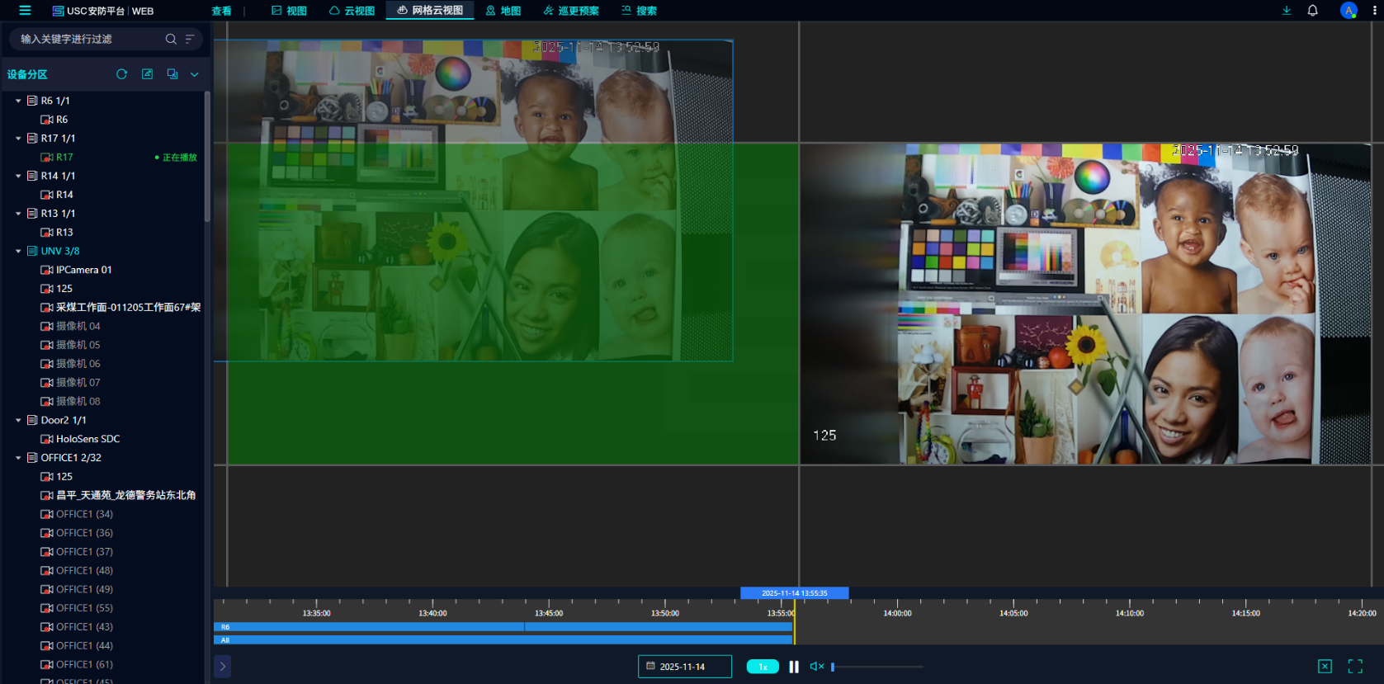Open the notification bell
Image resolution: width=1384 pixels, height=684 pixels.
(1312, 11)
